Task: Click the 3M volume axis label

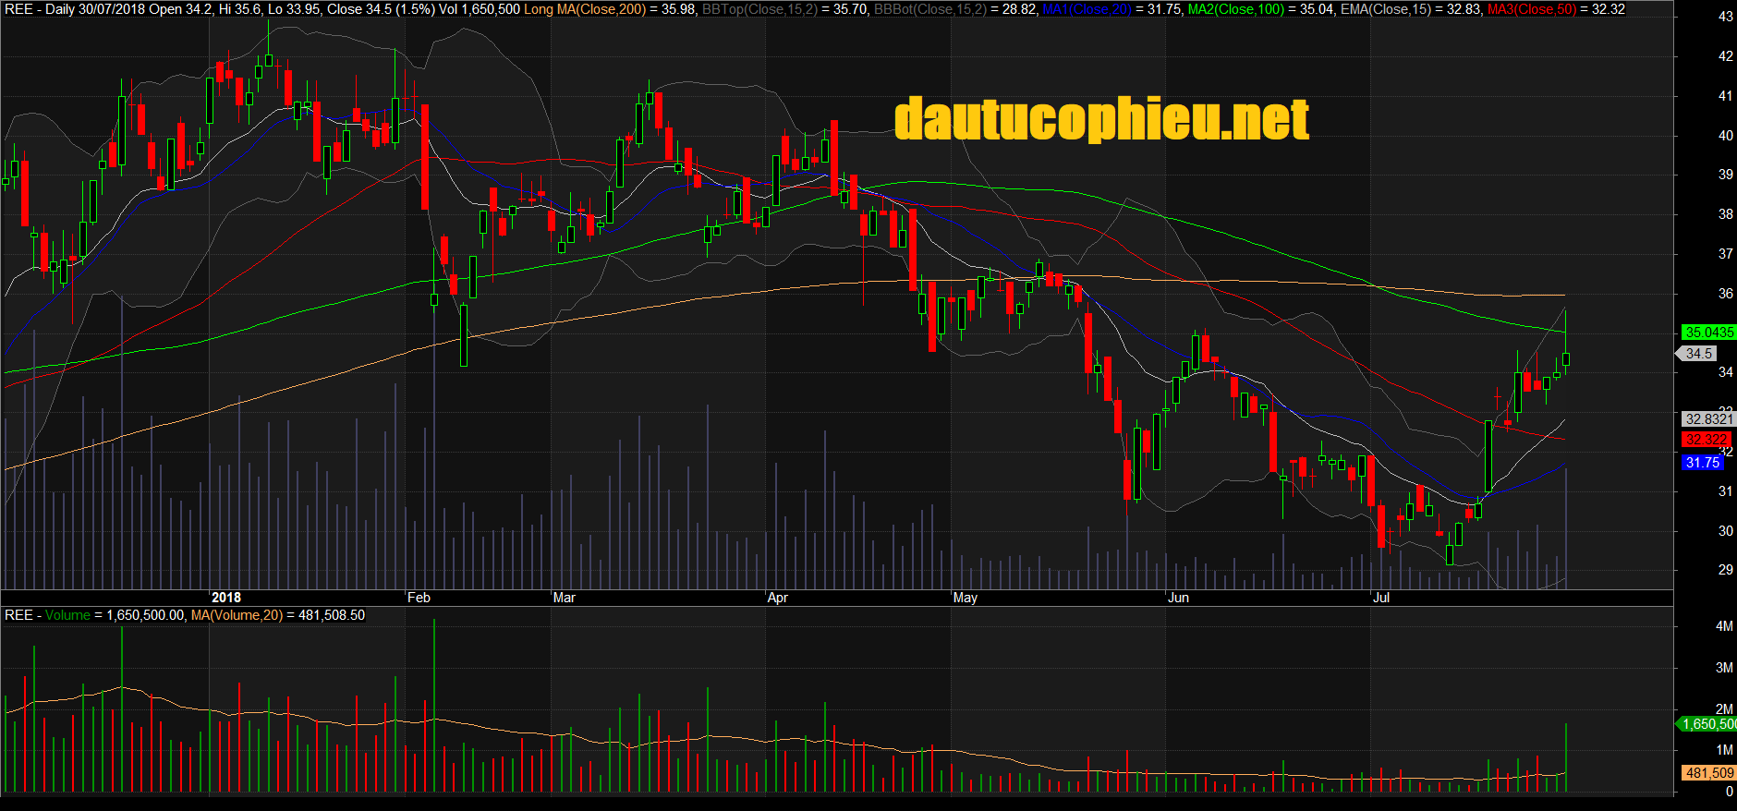Action: [x=1724, y=667]
